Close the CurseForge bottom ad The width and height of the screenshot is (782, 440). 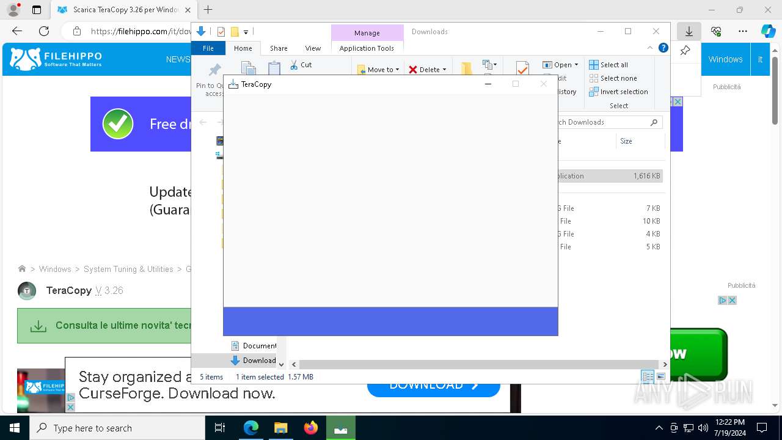pyautogui.click(x=70, y=407)
